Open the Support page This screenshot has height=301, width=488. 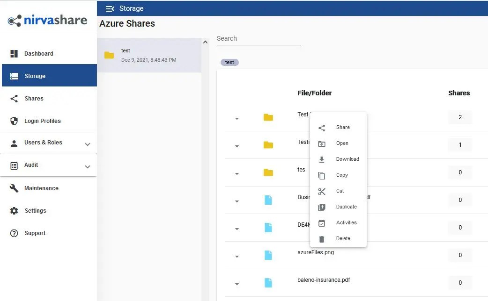tap(35, 233)
